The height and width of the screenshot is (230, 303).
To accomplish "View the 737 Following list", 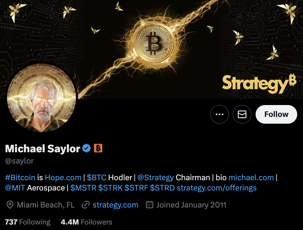I will click(28, 222).
